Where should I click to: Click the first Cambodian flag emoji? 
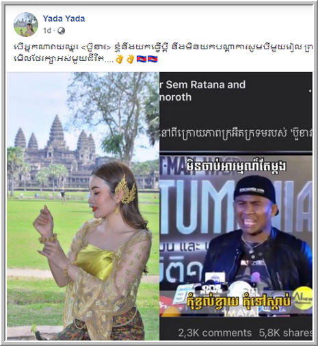pos(142,59)
